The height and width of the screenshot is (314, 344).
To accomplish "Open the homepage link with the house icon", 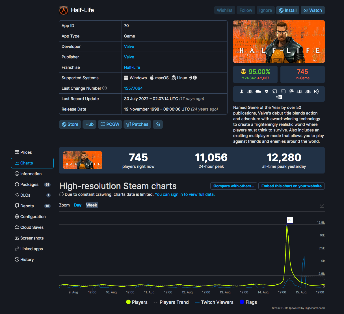I will click(x=158, y=124).
